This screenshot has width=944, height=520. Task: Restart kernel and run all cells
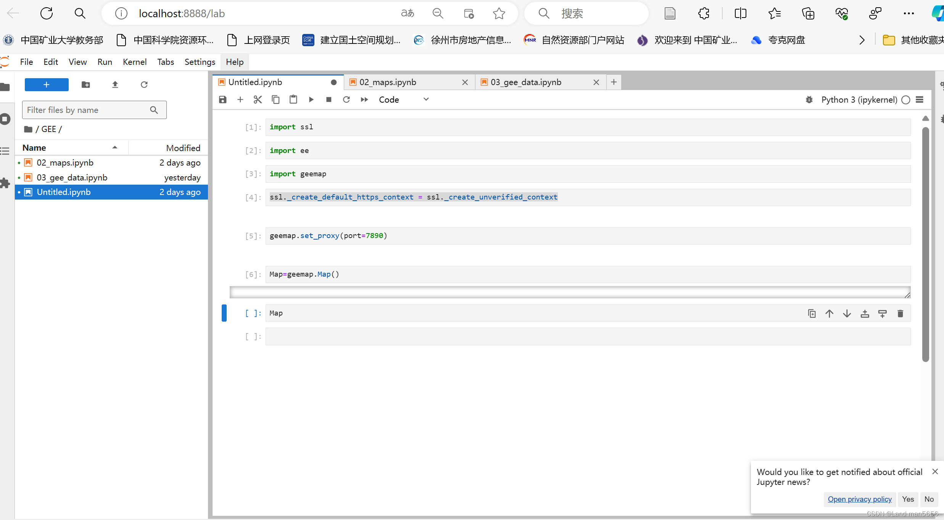pos(364,100)
